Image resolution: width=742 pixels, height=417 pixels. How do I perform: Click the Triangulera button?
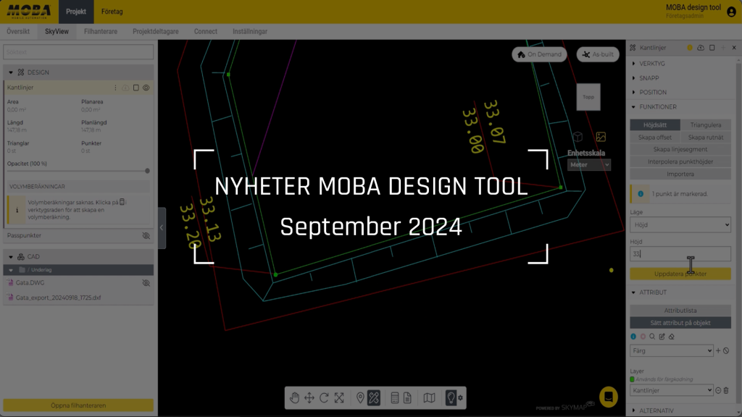pyautogui.click(x=706, y=125)
